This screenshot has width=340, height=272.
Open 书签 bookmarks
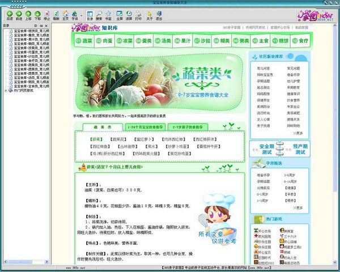point(108,15)
